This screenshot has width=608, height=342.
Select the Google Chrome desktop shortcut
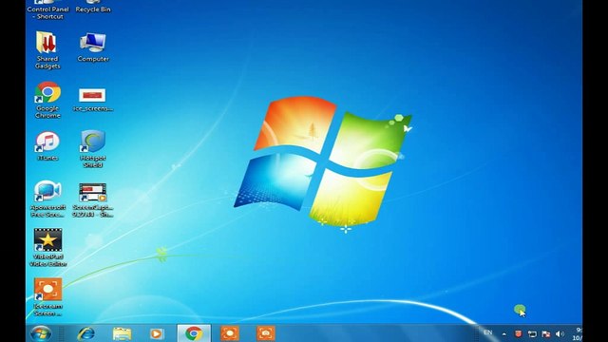point(47,100)
